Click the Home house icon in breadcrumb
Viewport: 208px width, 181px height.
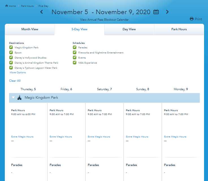[x=6, y=6]
